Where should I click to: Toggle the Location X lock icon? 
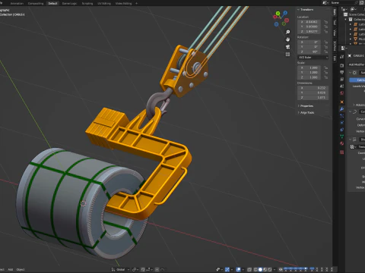tap(326, 22)
